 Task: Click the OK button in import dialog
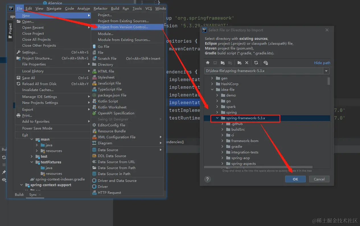tap(295, 179)
